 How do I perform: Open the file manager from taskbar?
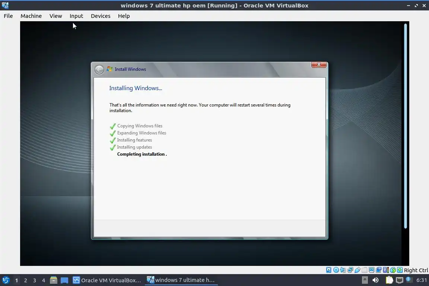pos(54,280)
